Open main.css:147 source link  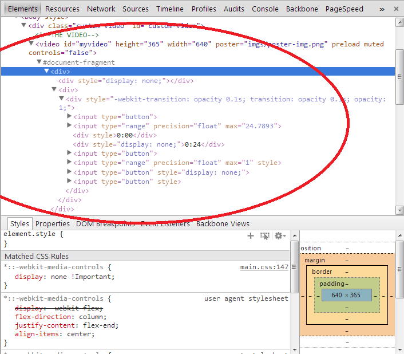(x=264, y=267)
